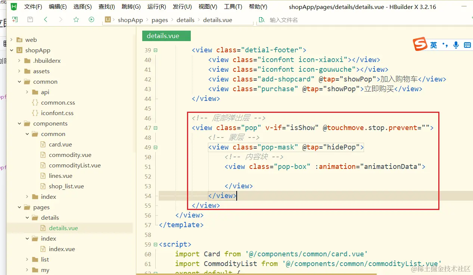
Task: Go forward with the right arrow icon
Action: pyautogui.click(x=61, y=19)
